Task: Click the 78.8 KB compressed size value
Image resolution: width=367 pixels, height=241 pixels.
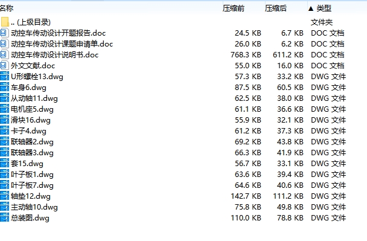Action: point(290,218)
